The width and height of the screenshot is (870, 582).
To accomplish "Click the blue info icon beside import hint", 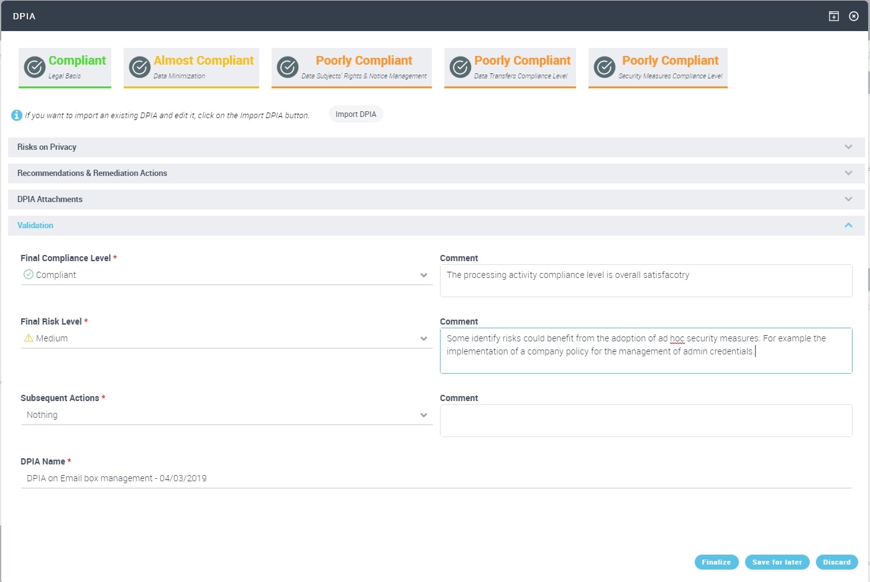I will coord(17,115).
